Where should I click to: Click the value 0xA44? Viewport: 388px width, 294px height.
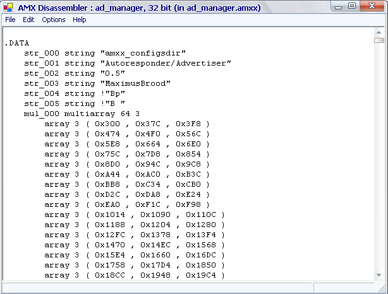[107, 174]
